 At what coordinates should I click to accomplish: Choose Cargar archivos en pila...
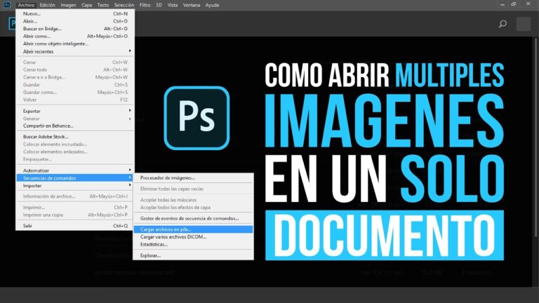pos(193,229)
